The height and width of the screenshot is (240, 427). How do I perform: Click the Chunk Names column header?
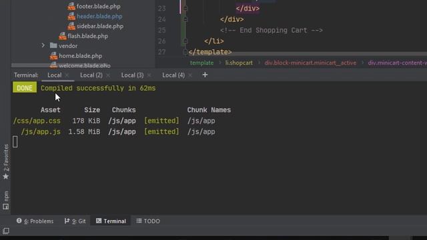[x=209, y=110]
